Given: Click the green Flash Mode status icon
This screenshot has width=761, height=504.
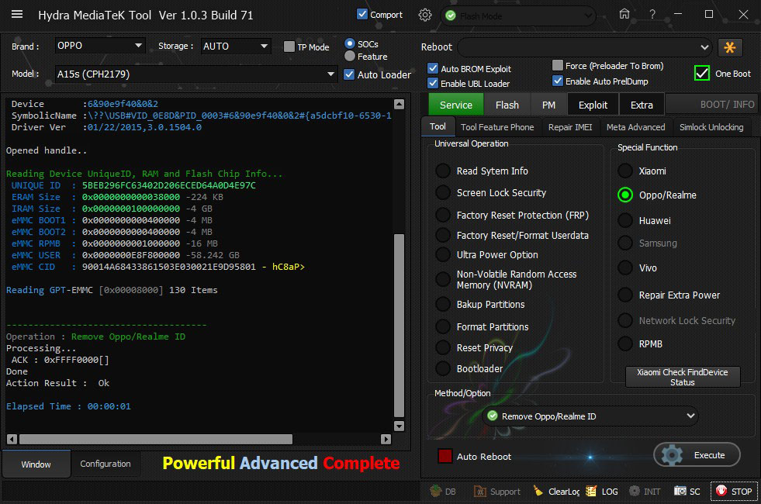Looking at the screenshot, I should click(x=451, y=16).
